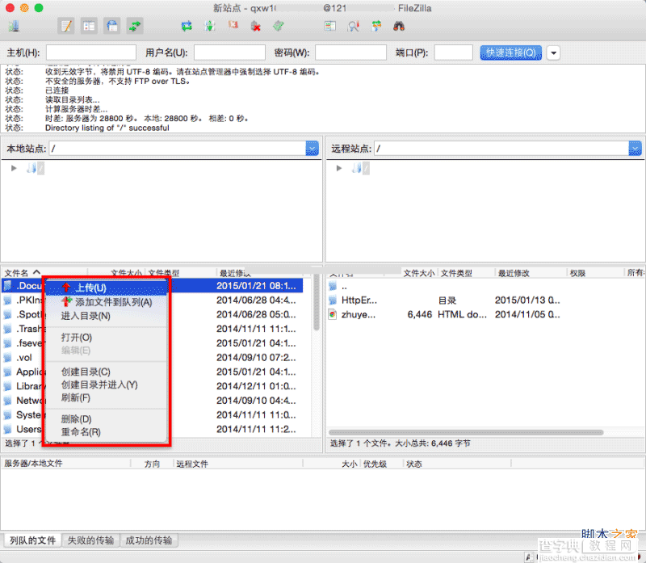Open the local site path dropdown
This screenshot has height=563, width=646.
pyautogui.click(x=312, y=149)
